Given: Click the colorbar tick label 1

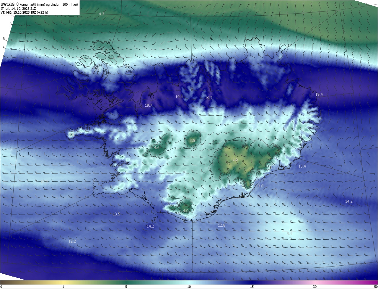Looking at the screenshot, I should tap(63, 287).
